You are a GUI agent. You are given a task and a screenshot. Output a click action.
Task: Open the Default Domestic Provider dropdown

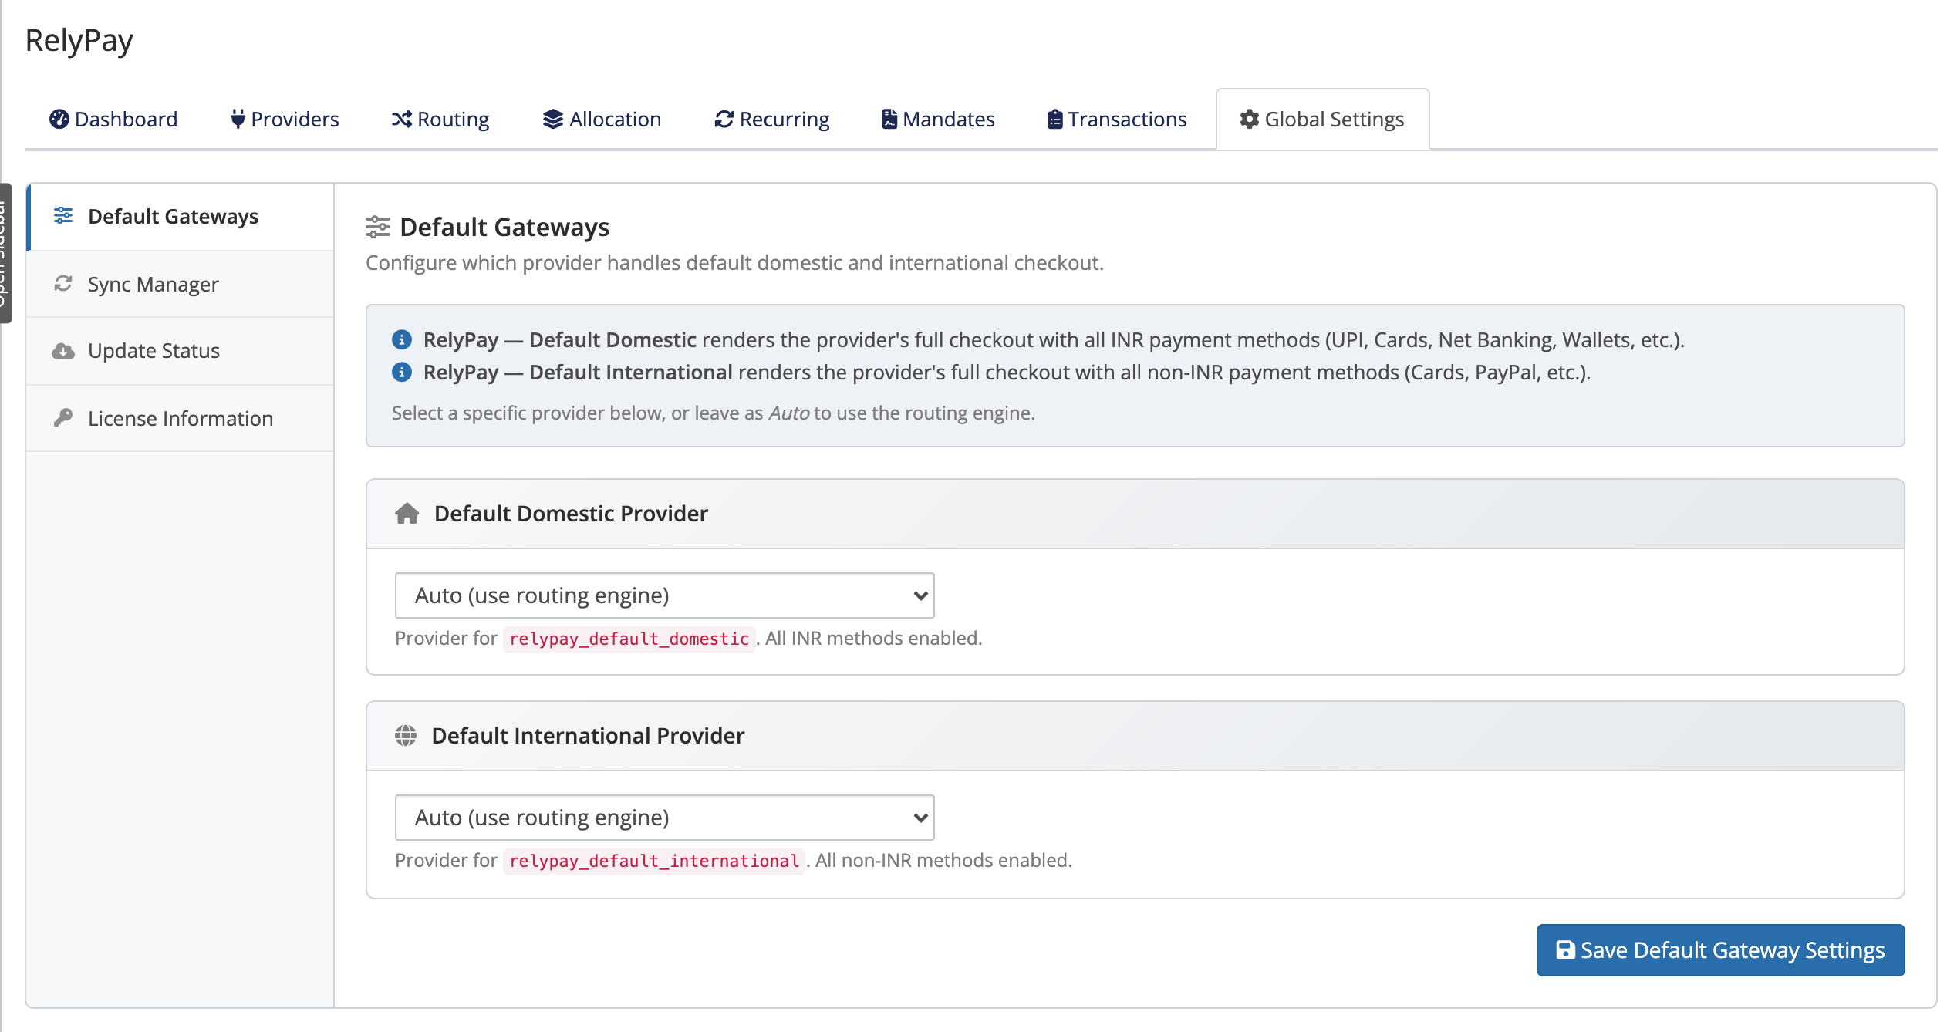coord(664,595)
